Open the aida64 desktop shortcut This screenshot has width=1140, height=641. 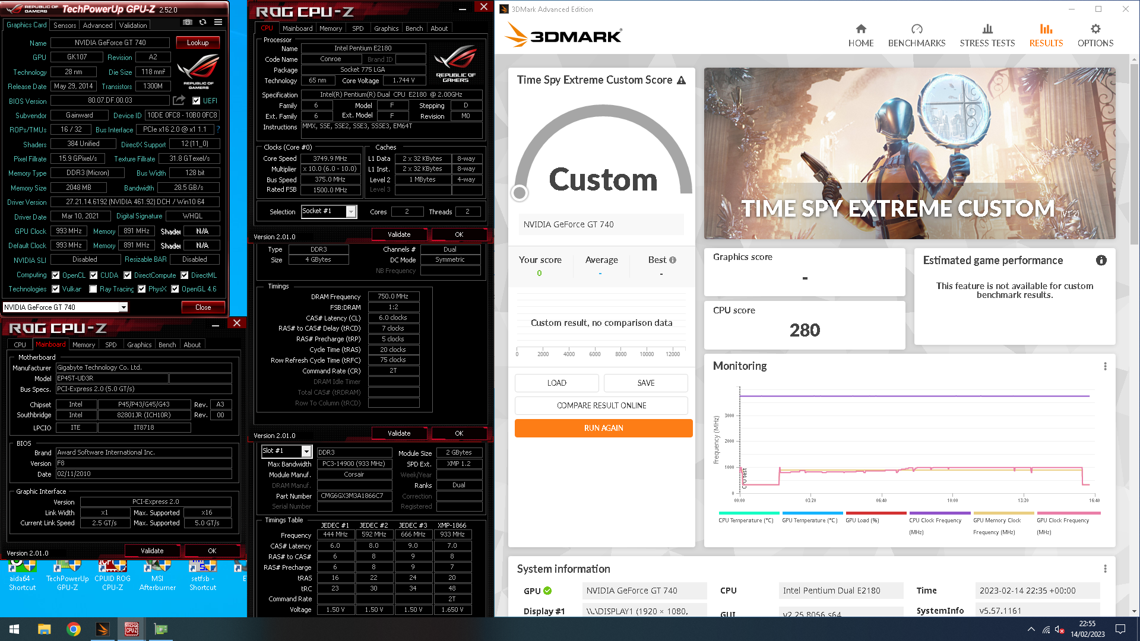[x=22, y=575]
